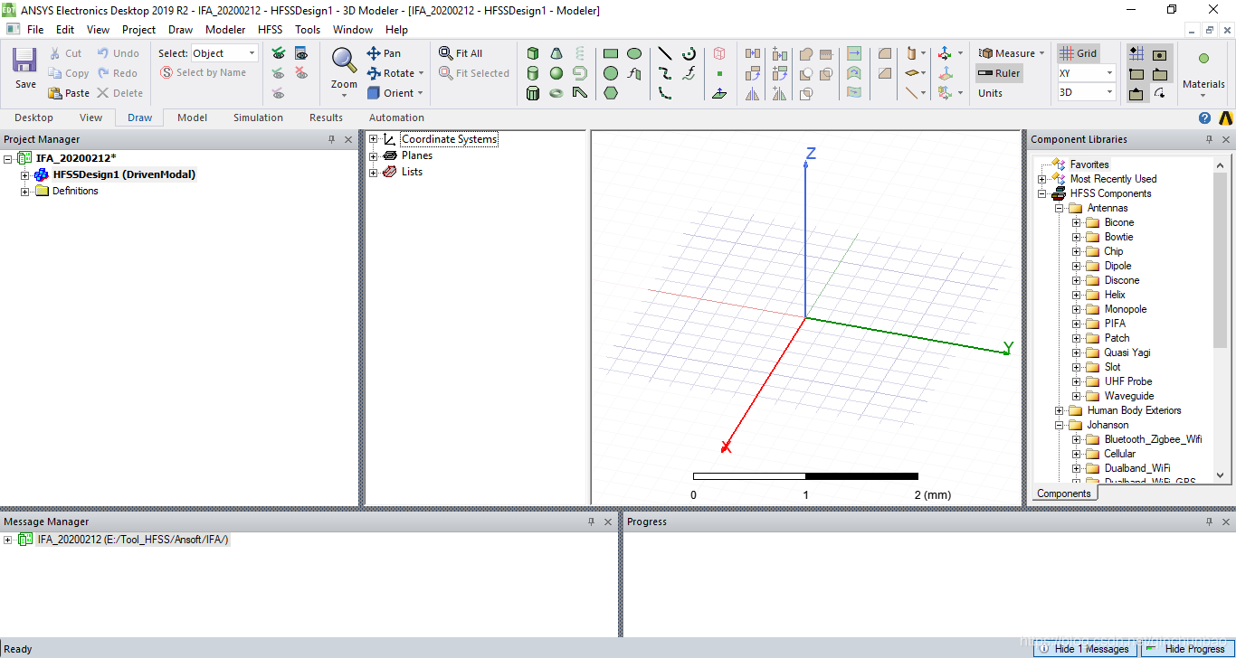Click Hide Progress button in status bar

point(1185,649)
